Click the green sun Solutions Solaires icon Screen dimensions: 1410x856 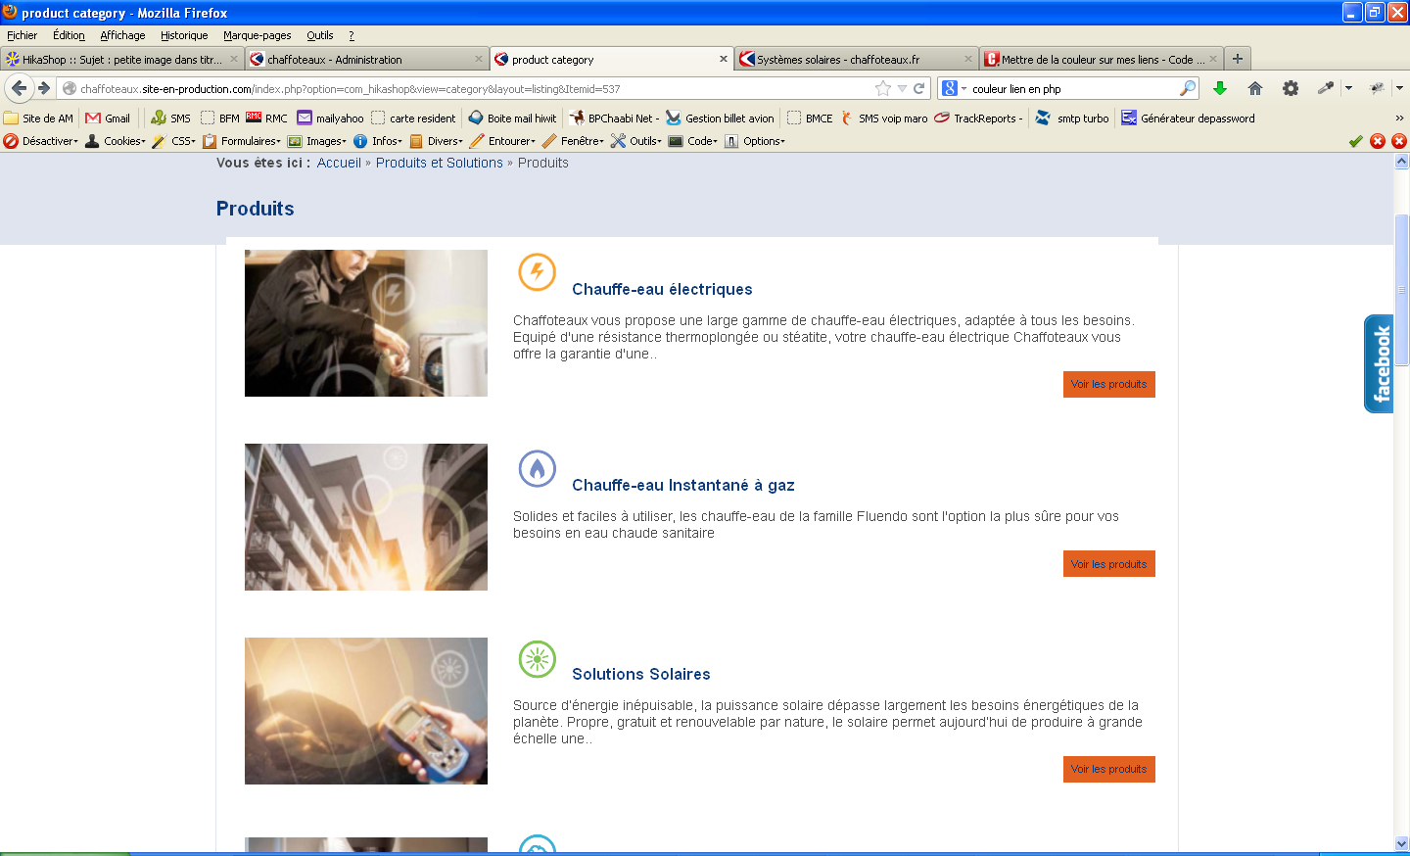(537, 659)
